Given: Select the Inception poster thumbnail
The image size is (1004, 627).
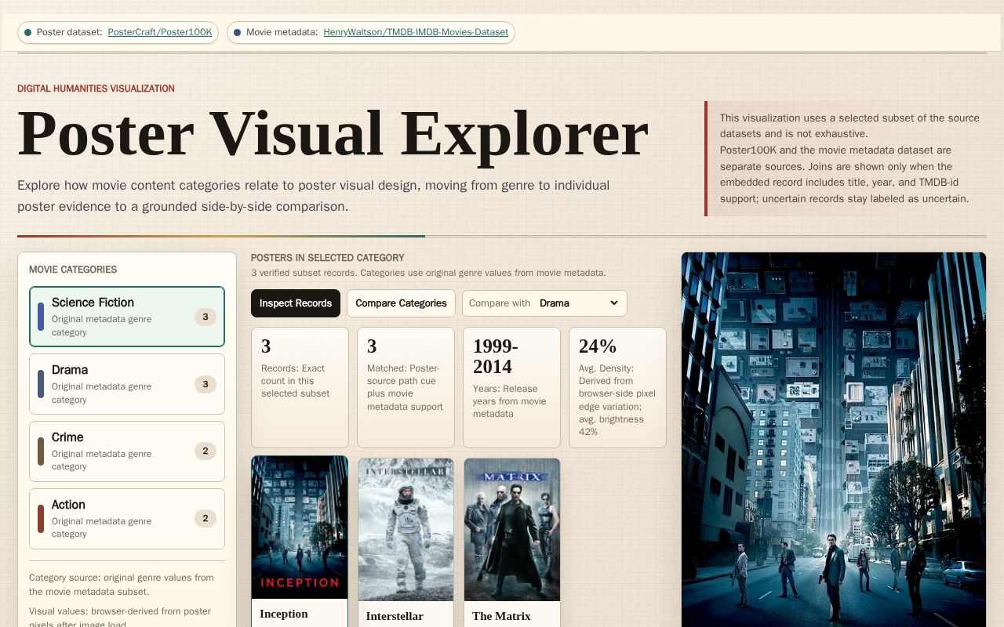Looking at the screenshot, I should click(x=300, y=527).
